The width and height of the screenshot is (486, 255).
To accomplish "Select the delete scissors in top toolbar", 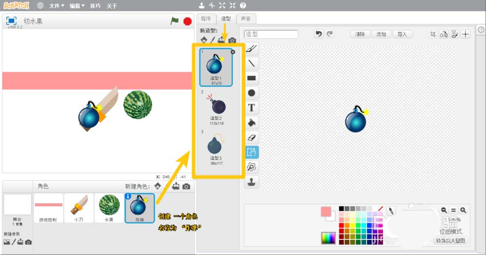I will (212, 5).
